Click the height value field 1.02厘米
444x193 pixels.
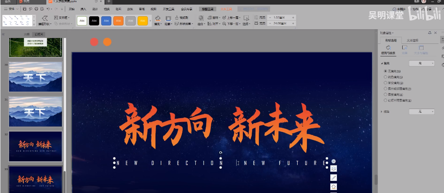(x=281, y=18)
